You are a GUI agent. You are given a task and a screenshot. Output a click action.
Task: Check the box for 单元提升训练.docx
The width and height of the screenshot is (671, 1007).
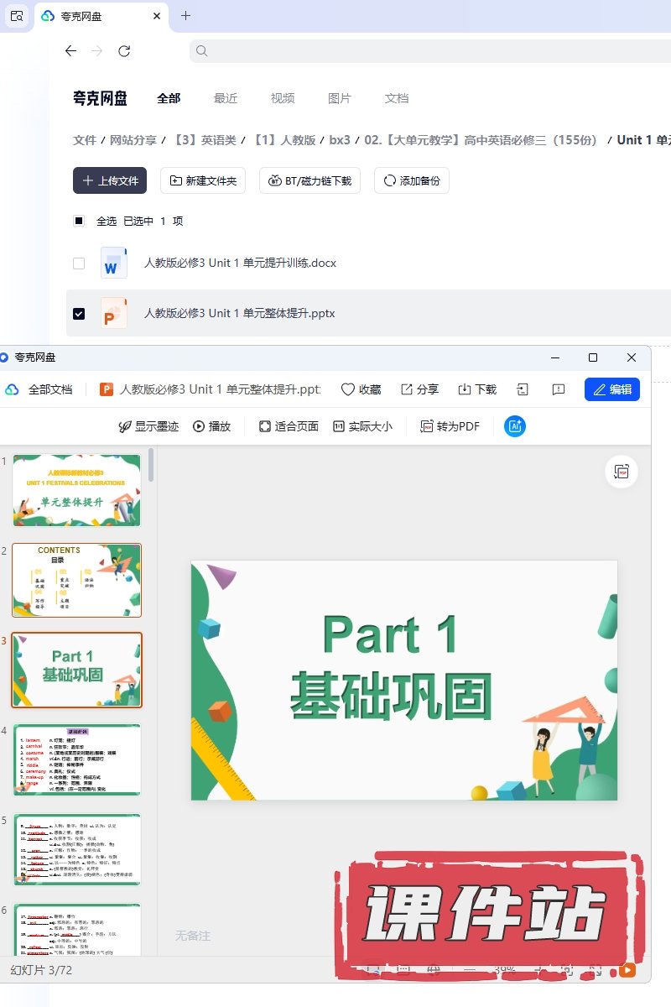click(x=79, y=263)
